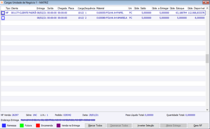
Task: Tick the checkbox for FOLHA A4 PAPEL row
Action: tap(3, 13)
